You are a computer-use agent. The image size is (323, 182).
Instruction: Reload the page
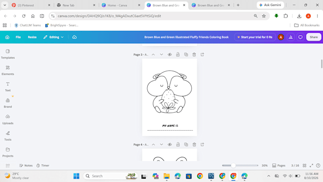tap(24, 16)
